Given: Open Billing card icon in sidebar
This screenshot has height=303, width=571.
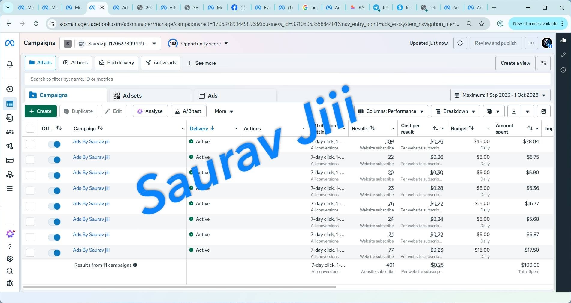Looking at the screenshot, I should tap(10, 160).
